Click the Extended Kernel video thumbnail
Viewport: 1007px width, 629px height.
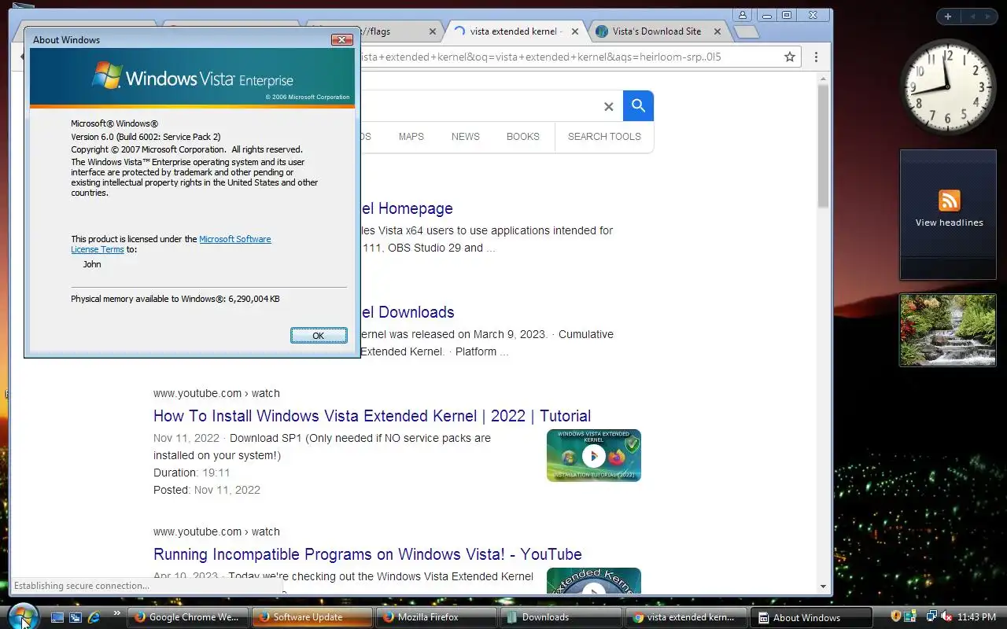point(594,580)
